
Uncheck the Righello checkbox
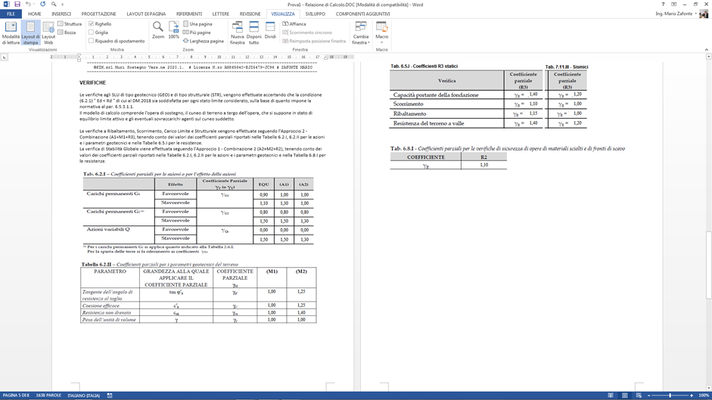[92, 23]
